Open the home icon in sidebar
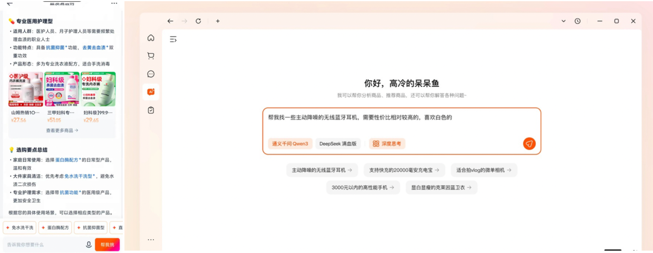Screen dimensions: 653x253 point(151,38)
